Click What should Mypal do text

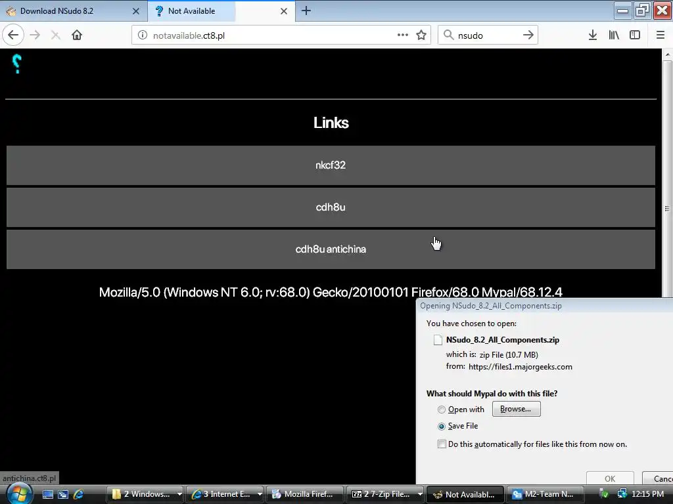pyautogui.click(x=492, y=394)
